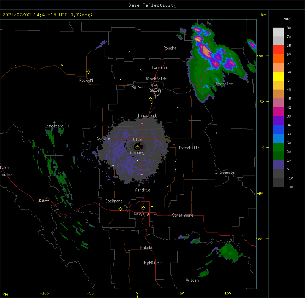
Task: Click the Blackfalds label
Action: tap(156, 79)
